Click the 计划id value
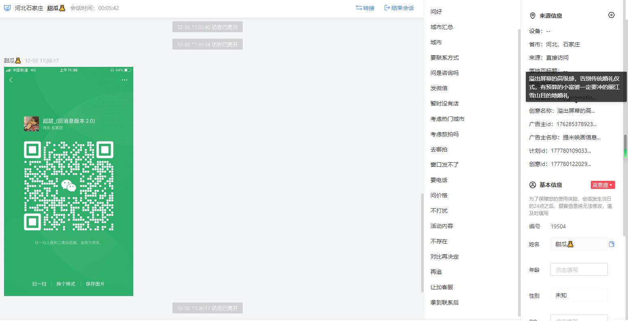Image resolution: width=628 pixels, height=321 pixels. [x=571, y=151]
